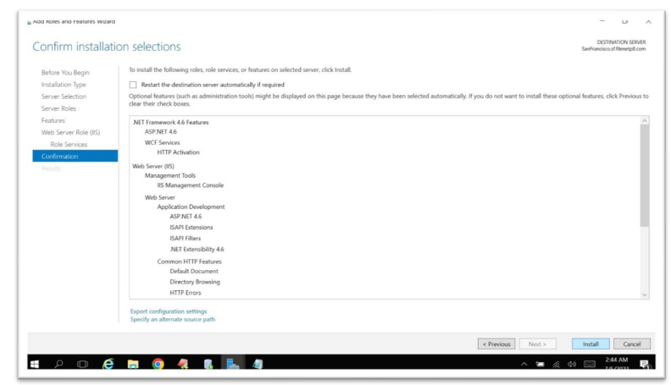The width and height of the screenshot is (671, 385).
Task: Click Export configuration settings link
Action: click(169, 311)
